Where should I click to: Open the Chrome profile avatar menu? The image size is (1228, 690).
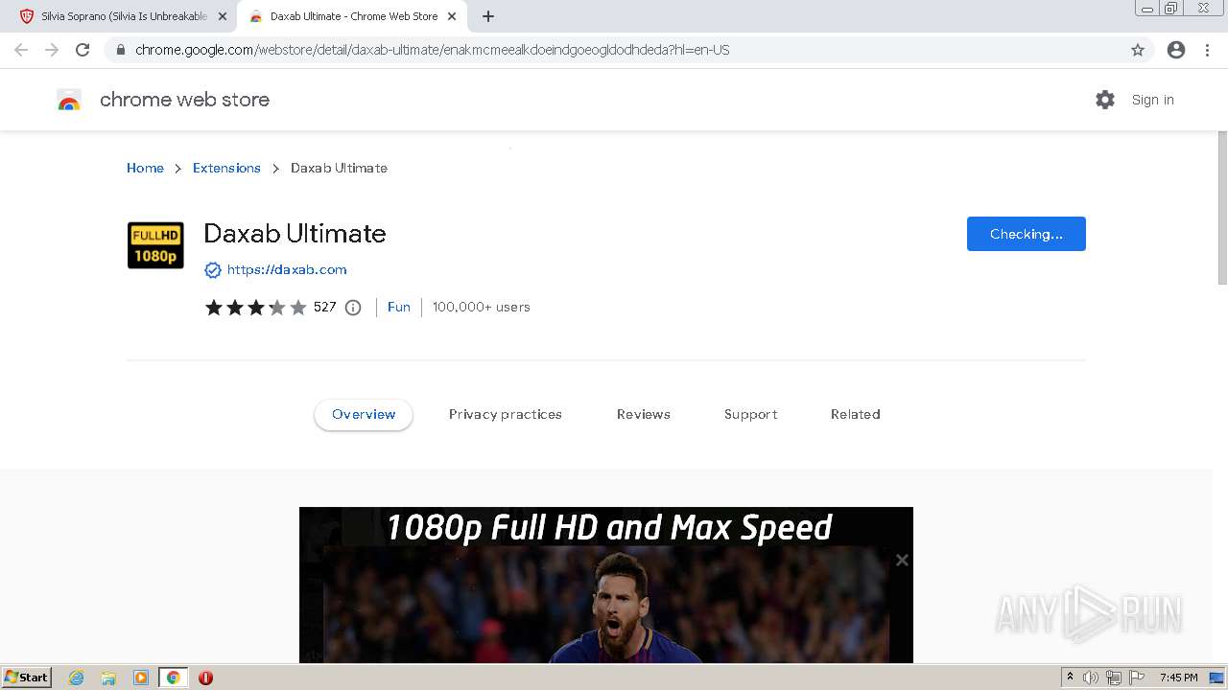click(x=1176, y=50)
